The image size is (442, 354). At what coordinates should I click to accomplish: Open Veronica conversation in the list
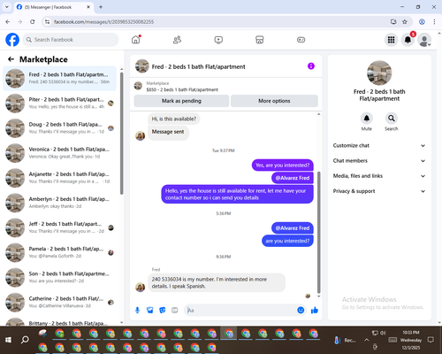(x=59, y=153)
